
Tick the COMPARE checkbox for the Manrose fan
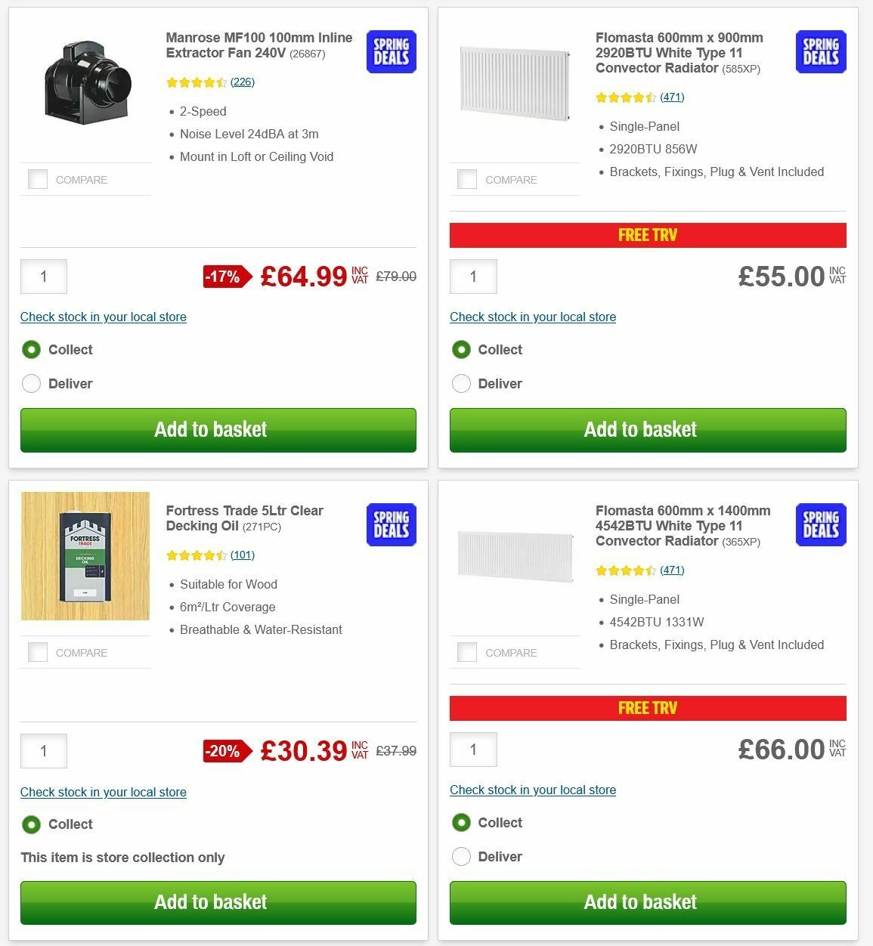coord(37,179)
